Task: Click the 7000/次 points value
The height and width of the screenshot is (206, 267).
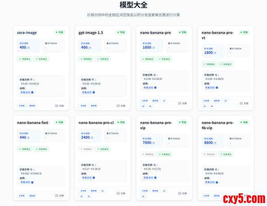Action: (x=149, y=143)
